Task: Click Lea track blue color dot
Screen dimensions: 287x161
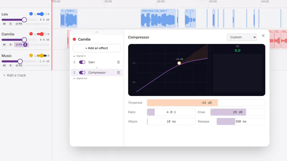Action: pyautogui.click(x=31, y=14)
